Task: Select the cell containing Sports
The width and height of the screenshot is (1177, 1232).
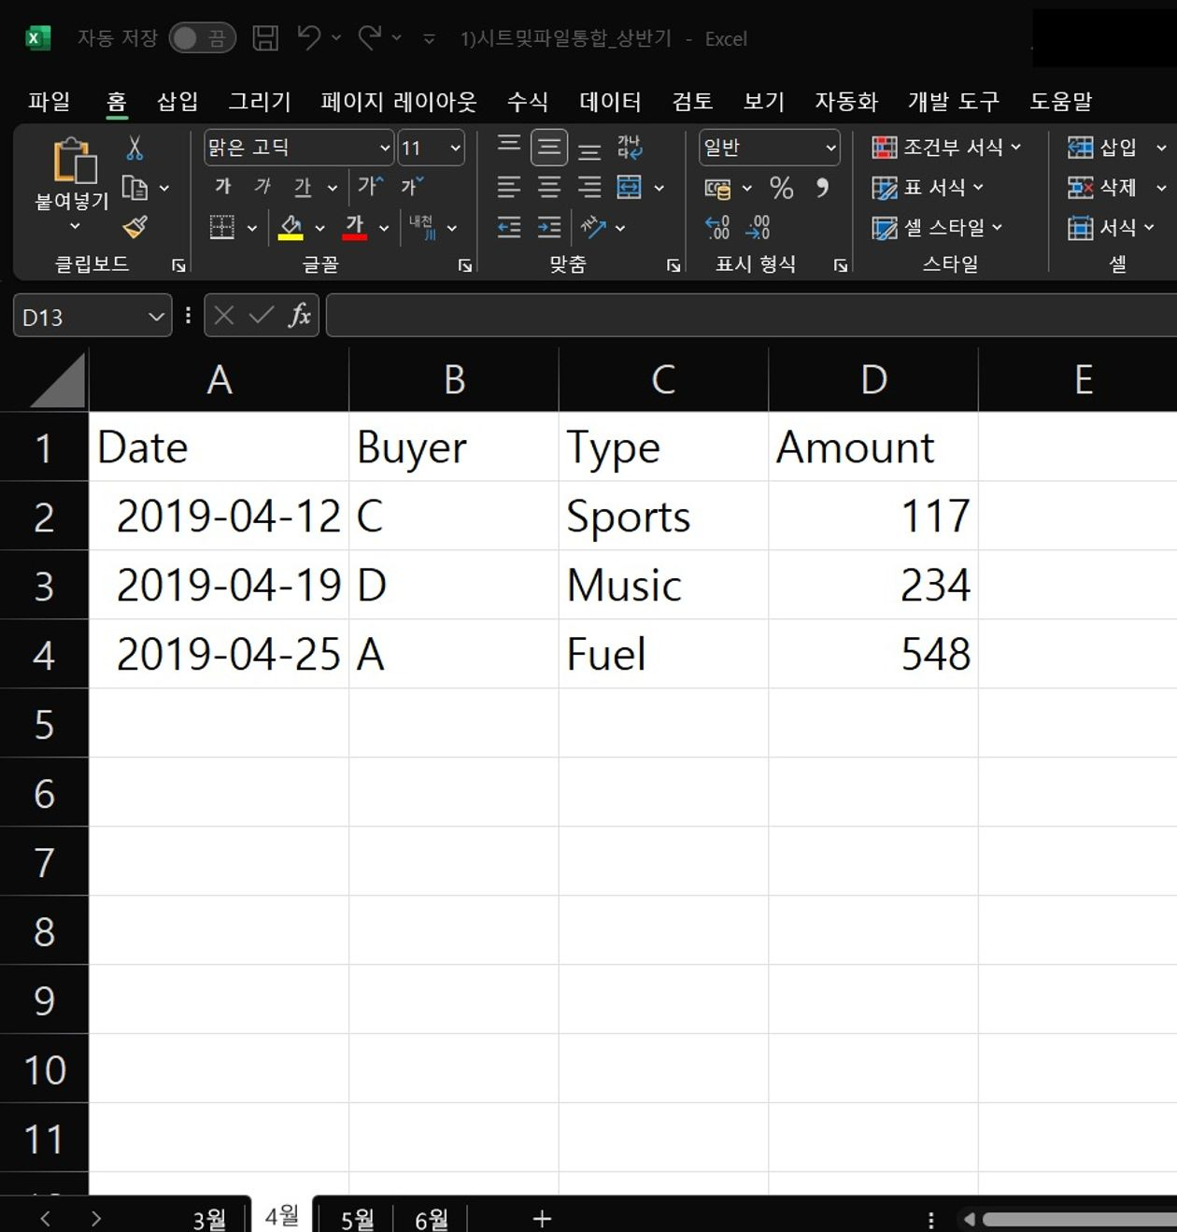Action: [x=663, y=516]
